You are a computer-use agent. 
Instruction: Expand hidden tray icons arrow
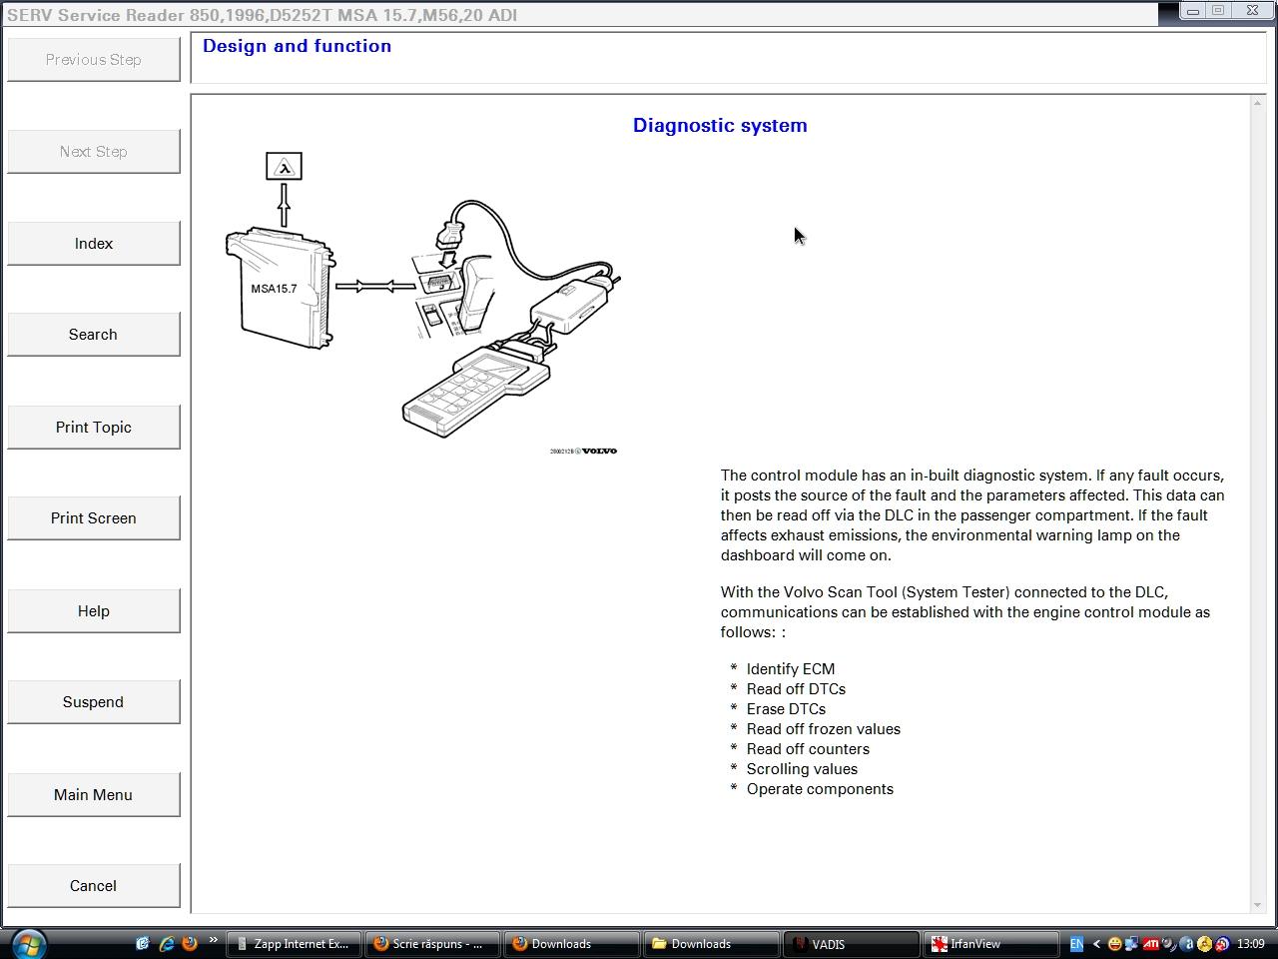tap(1096, 944)
